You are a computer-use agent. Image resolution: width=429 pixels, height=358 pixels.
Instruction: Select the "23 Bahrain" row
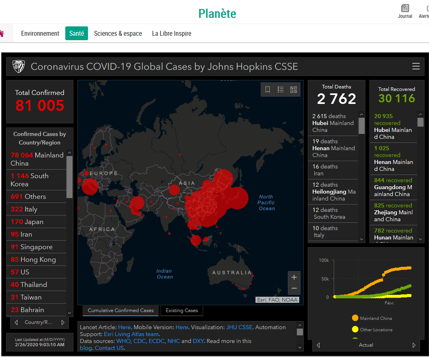(x=36, y=310)
